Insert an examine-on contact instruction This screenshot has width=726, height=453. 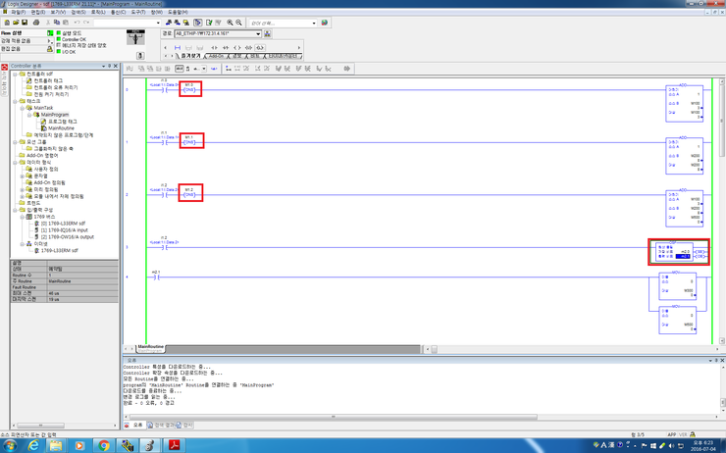[x=214, y=48]
